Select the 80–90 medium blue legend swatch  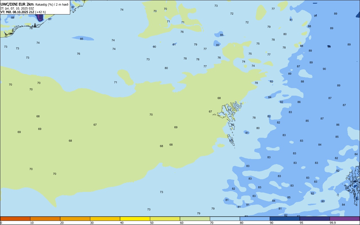click(x=255, y=219)
